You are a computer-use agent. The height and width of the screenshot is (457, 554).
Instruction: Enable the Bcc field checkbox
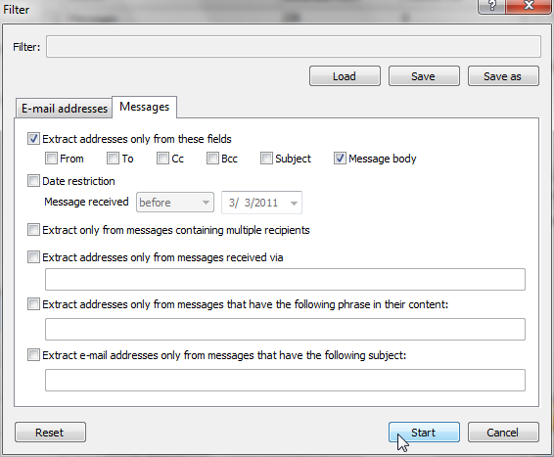212,159
